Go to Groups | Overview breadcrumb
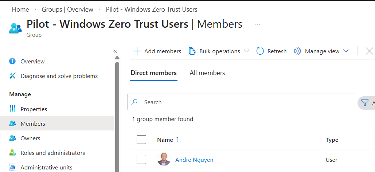Viewport: 375px width, 172px height. (67, 9)
